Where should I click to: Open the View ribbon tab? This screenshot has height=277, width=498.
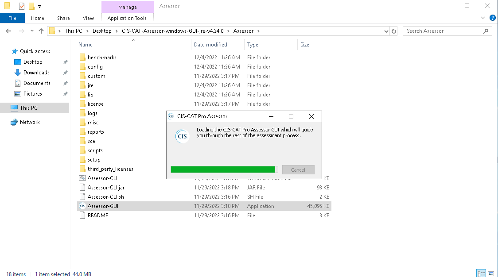point(88,18)
